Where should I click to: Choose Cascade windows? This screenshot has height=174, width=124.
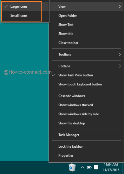coord(86,96)
